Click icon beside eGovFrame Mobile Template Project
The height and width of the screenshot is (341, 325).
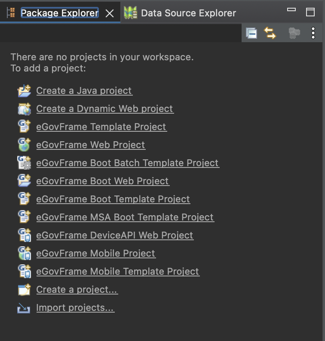click(x=25, y=271)
